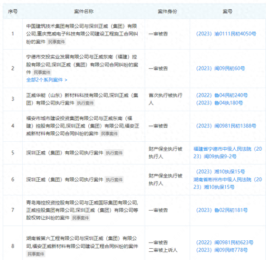This screenshot has width=266, height=260.
Task: Click serial number 1 cell
Action: pyautogui.click(x=13, y=34)
